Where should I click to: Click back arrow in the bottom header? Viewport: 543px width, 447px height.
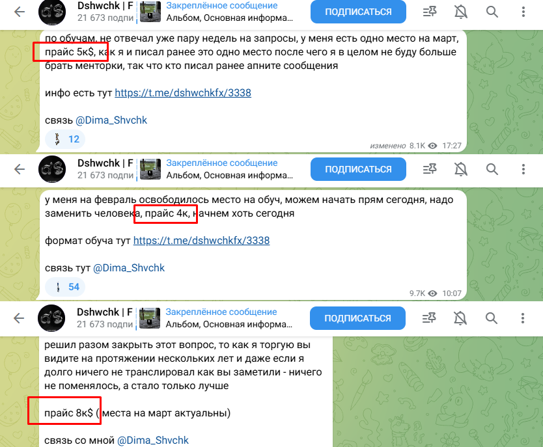[x=19, y=318]
